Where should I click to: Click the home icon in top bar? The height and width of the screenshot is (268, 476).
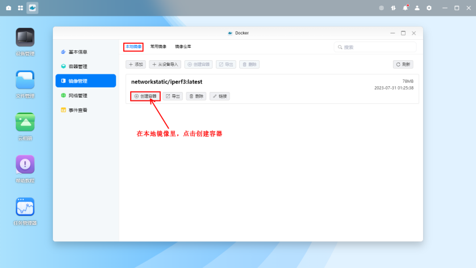9,8
